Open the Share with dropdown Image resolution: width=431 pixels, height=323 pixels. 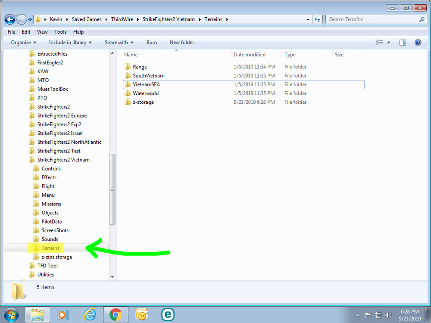119,42
